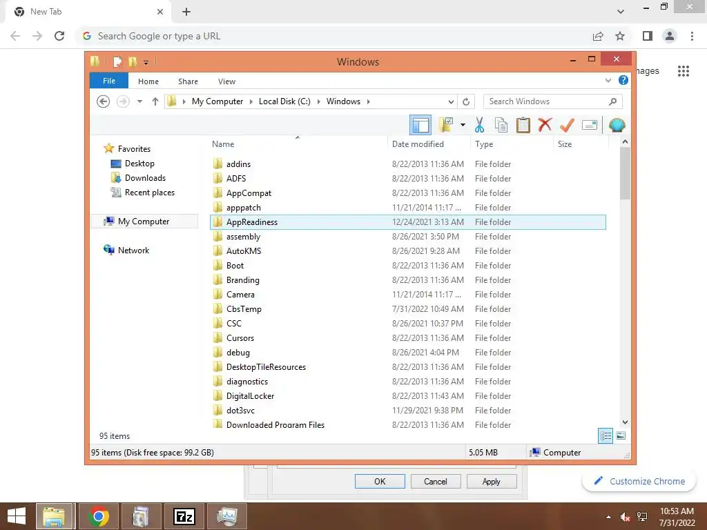
Task: Cut selection with scissors icon
Action: point(479,125)
